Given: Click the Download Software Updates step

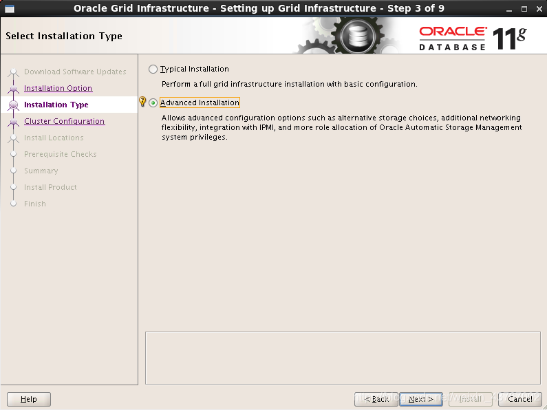Looking at the screenshot, I should (x=75, y=72).
